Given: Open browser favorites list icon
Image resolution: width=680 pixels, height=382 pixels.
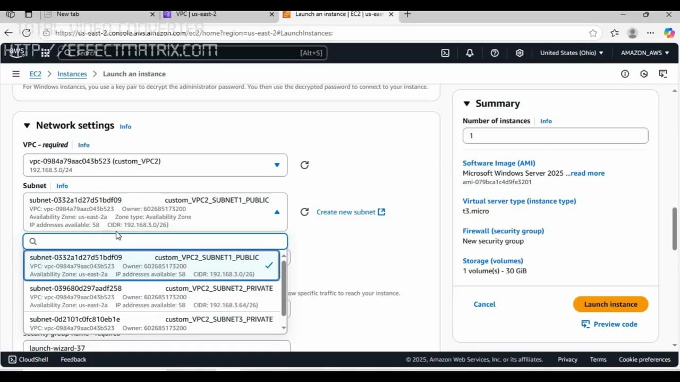Looking at the screenshot, I should click(x=615, y=33).
